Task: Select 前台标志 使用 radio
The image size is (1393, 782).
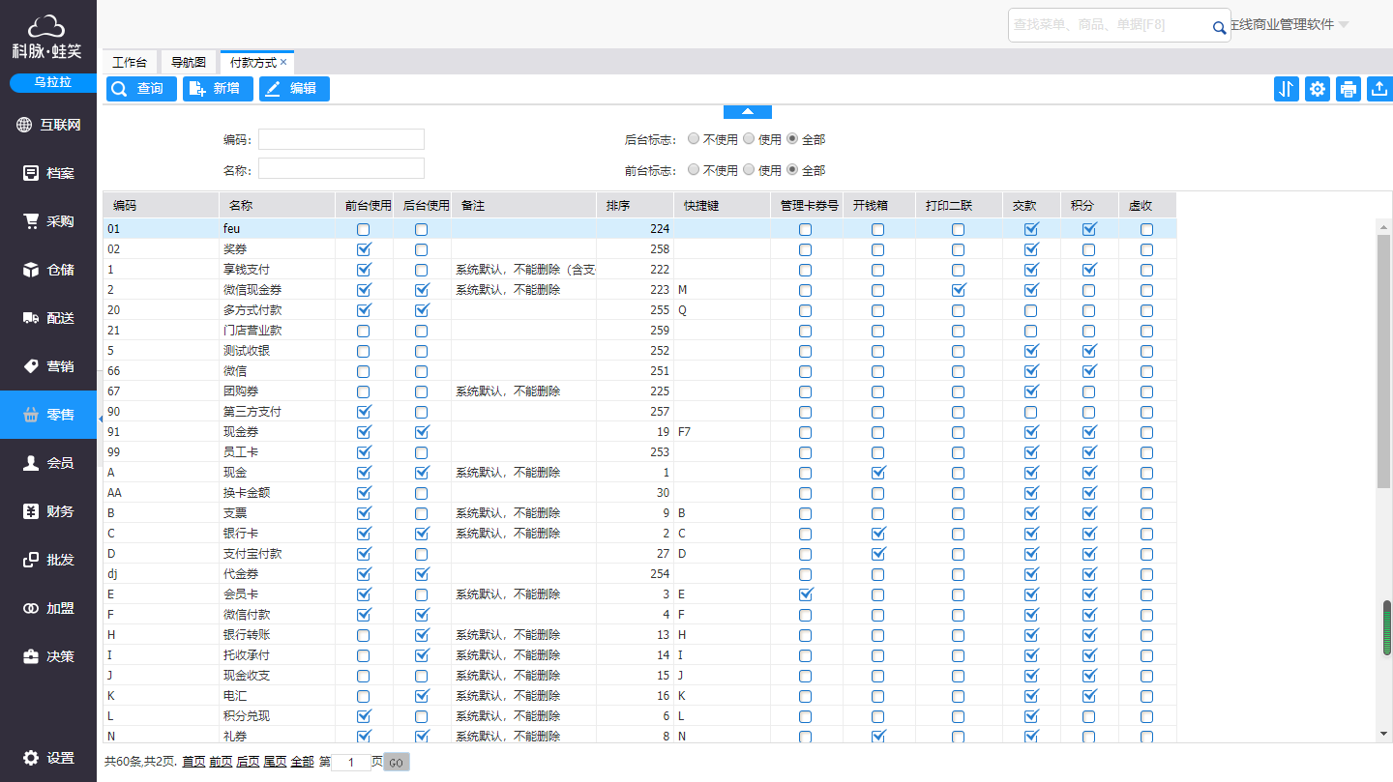Action: tap(749, 169)
